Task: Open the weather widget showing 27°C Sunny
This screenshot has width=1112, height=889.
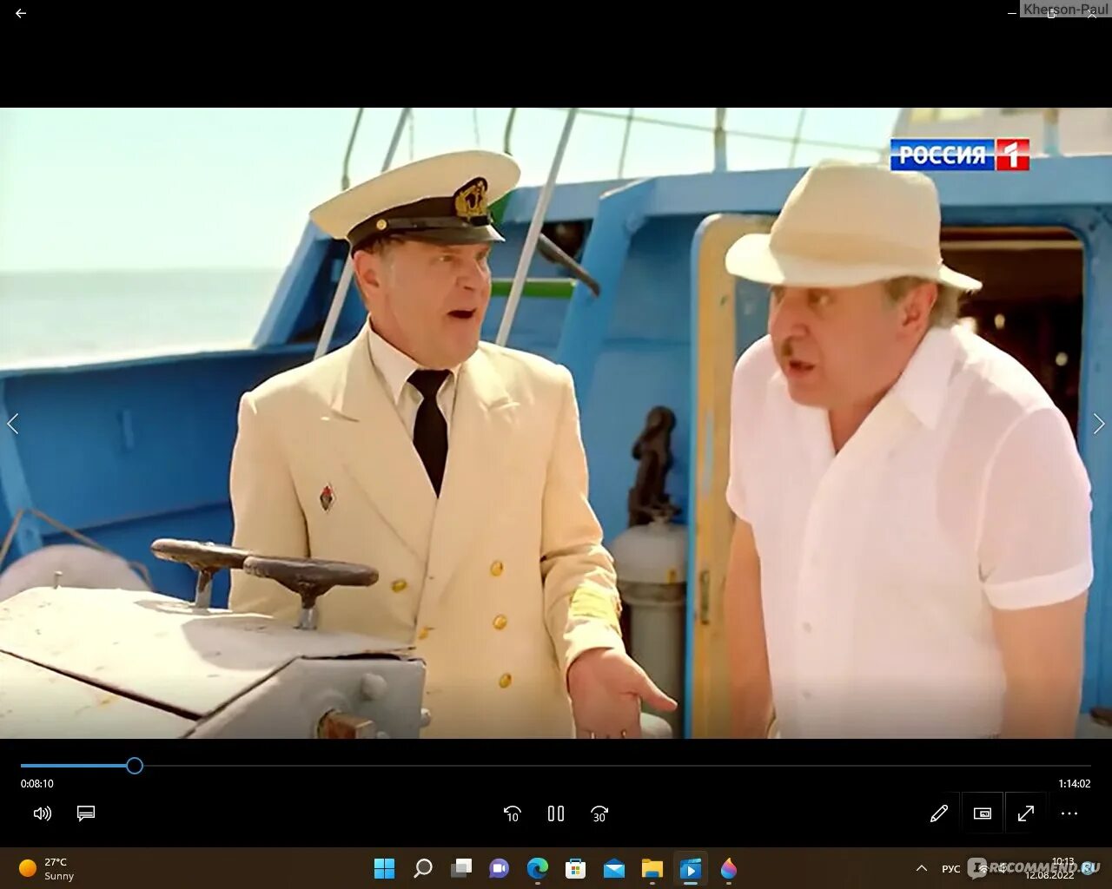Action: (49, 868)
